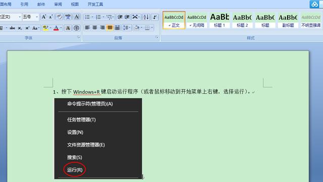This screenshot has height=182, width=323.
Task: Click the Phonetic Guide 變 icon
Action: pyautogui.click(x=68, y=17)
